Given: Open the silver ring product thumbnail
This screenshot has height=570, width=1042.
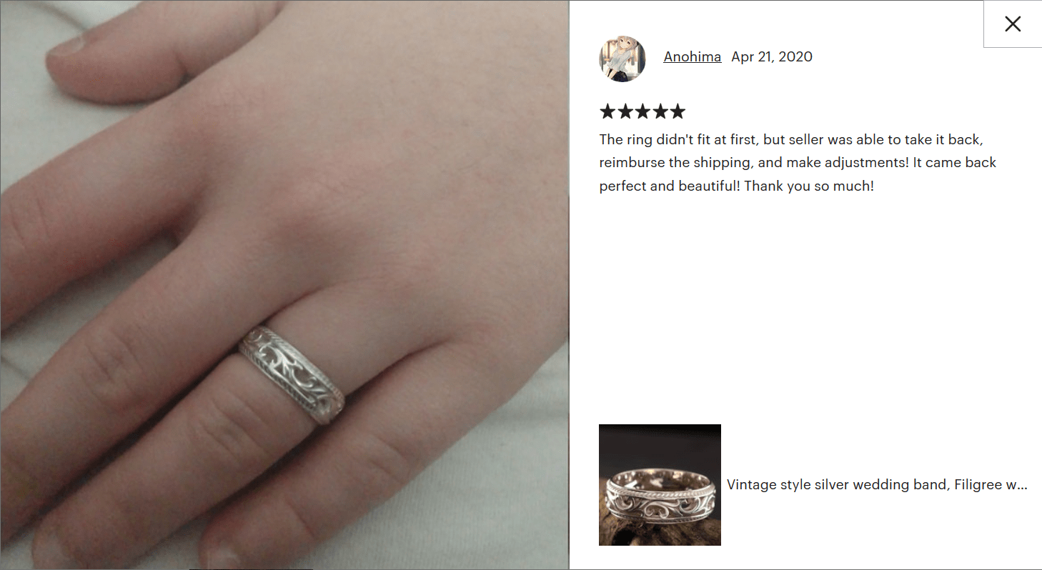Looking at the screenshot, I should (660, 485).
